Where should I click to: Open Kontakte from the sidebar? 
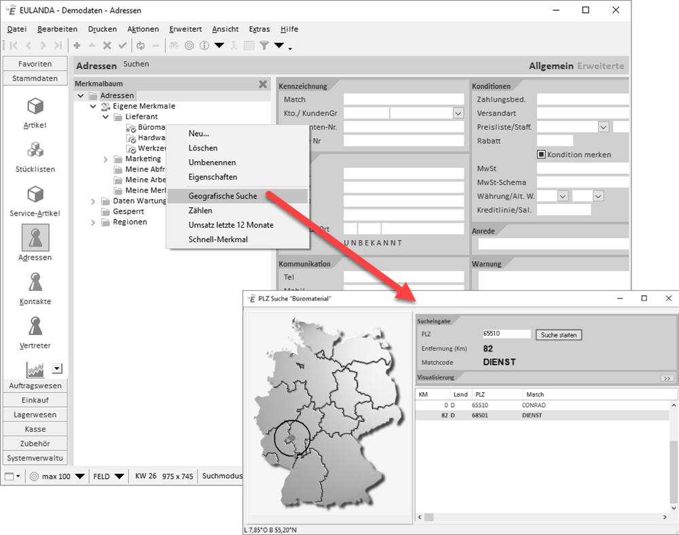pos(35,289)
